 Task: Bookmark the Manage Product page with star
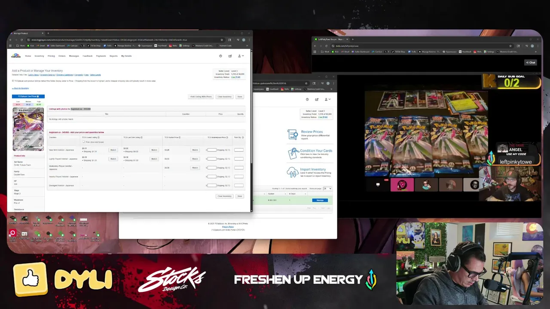222,40
